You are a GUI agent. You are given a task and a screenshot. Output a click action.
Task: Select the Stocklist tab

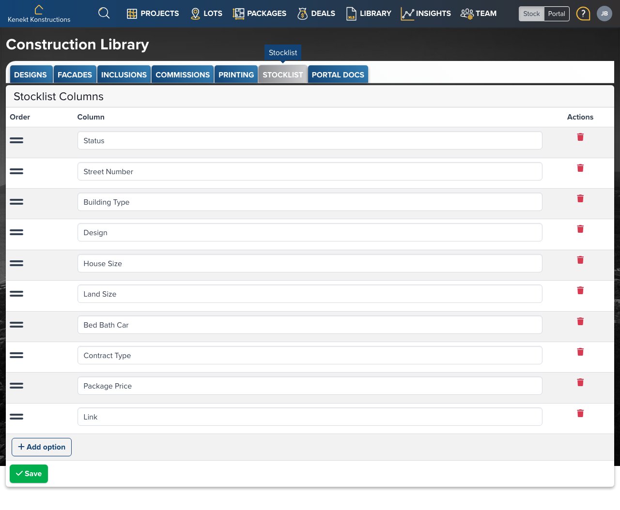[x=283, y=75]
